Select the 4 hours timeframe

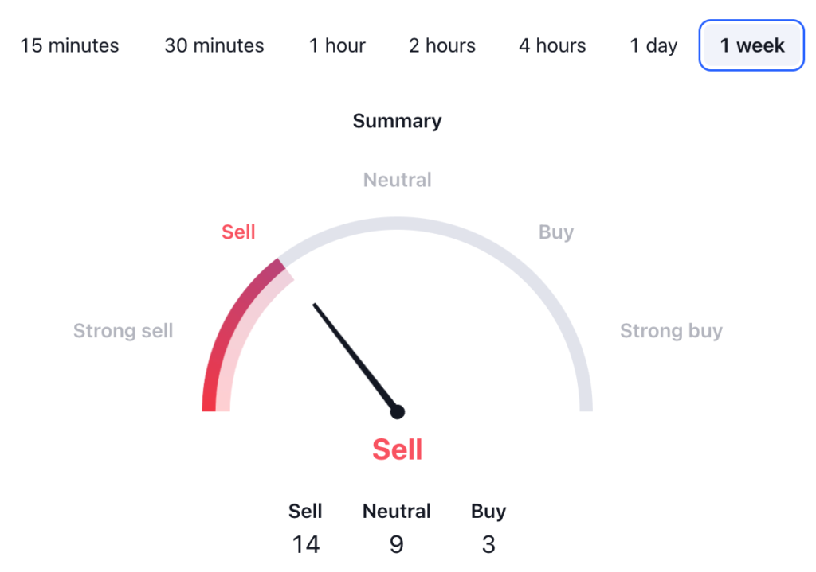point(552,45)
